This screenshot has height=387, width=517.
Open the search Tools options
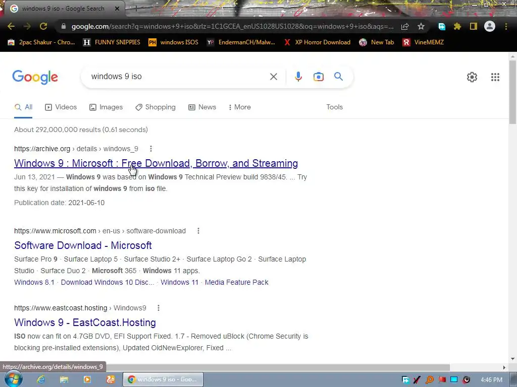pos(334,107)
